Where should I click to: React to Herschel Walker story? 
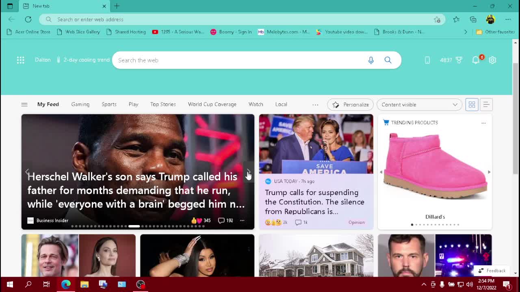pos(201,221)
